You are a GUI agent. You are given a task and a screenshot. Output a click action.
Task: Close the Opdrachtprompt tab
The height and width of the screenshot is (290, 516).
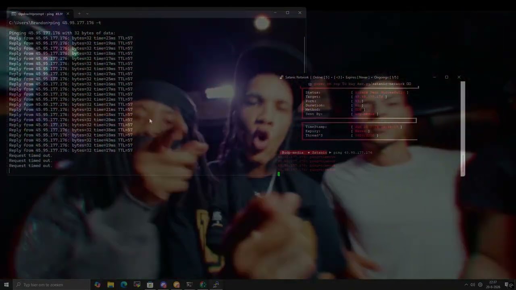(67, 14)
